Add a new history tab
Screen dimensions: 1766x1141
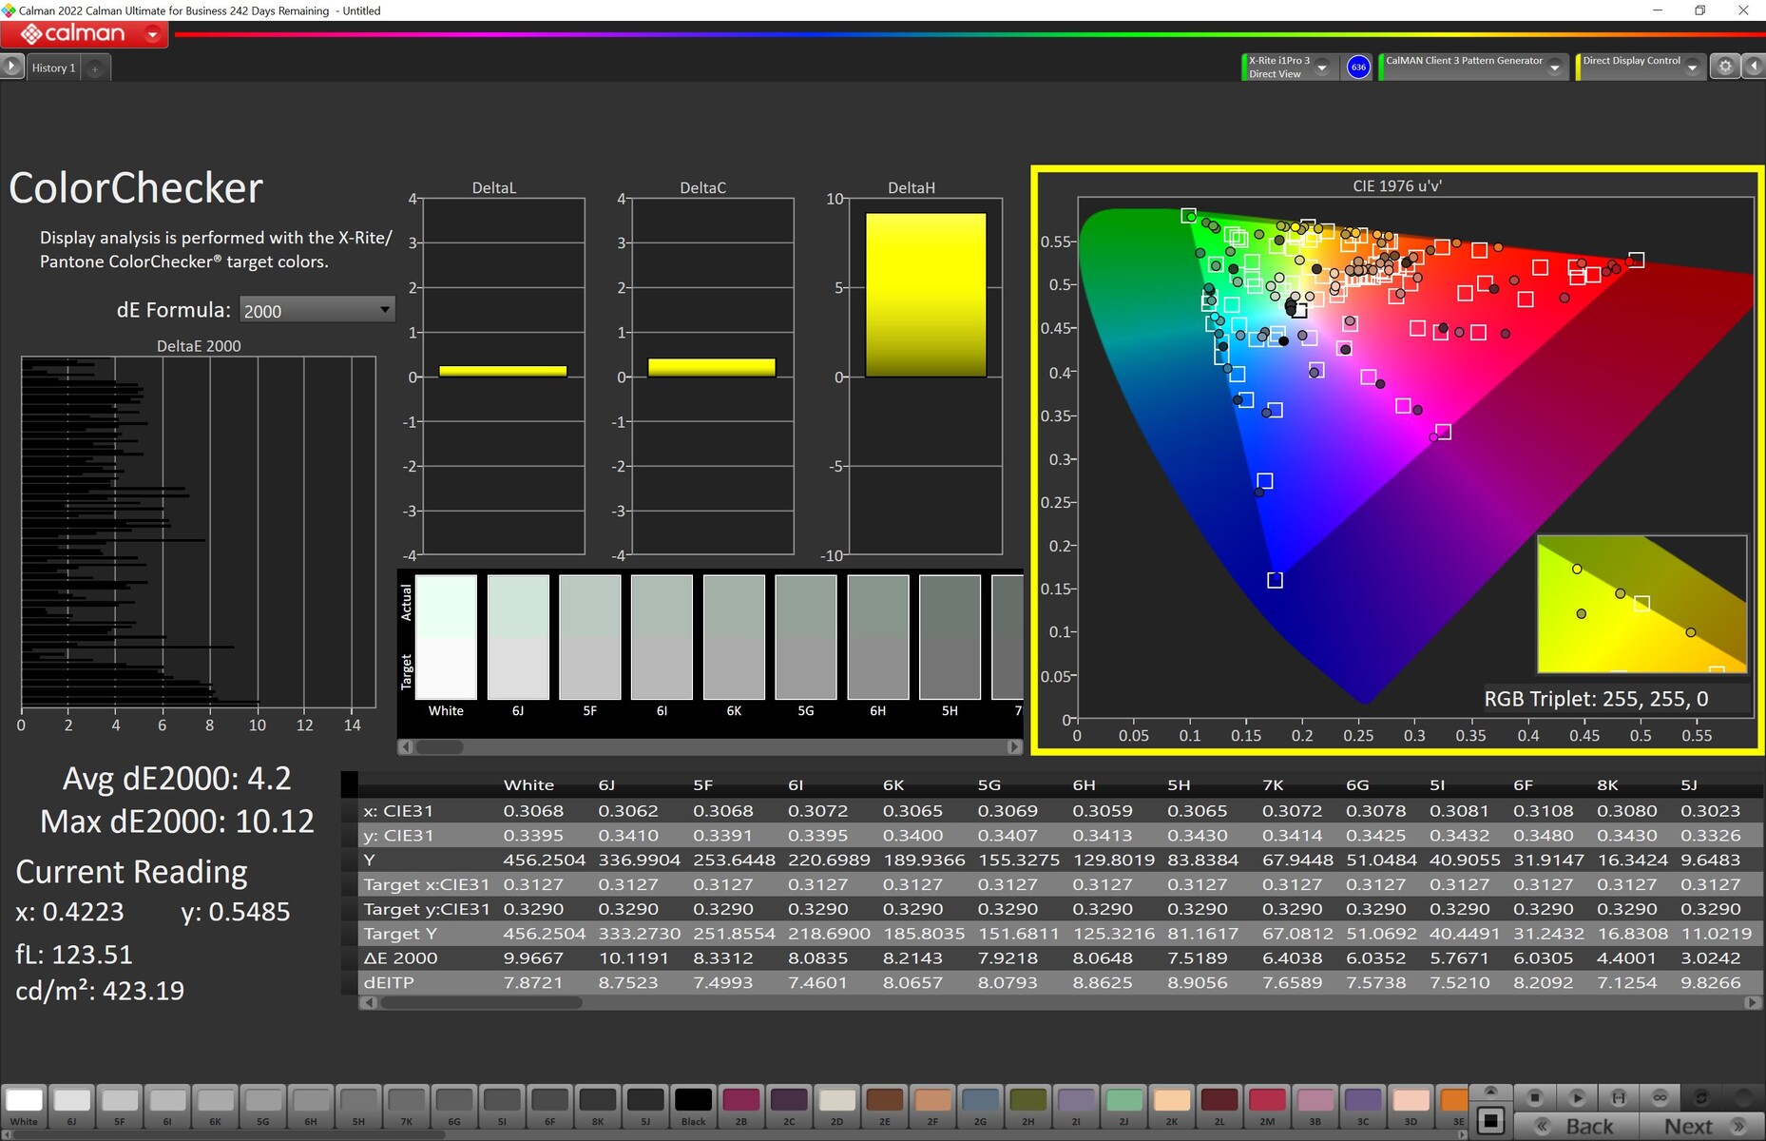coord(95,68)
